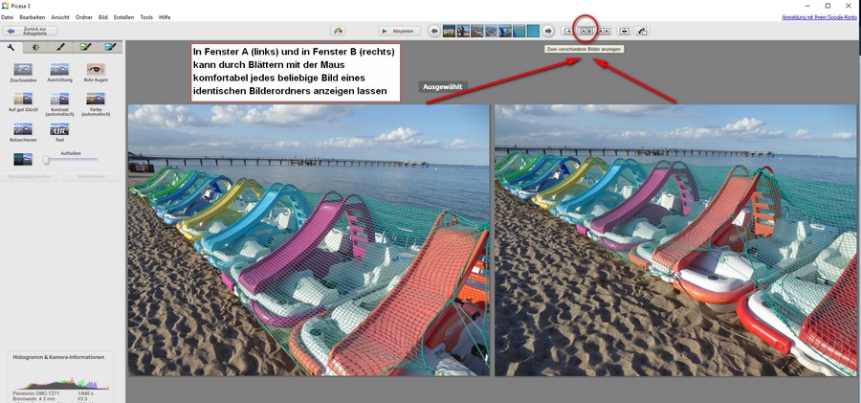Click the right pane (B) image

pos(675,240)
